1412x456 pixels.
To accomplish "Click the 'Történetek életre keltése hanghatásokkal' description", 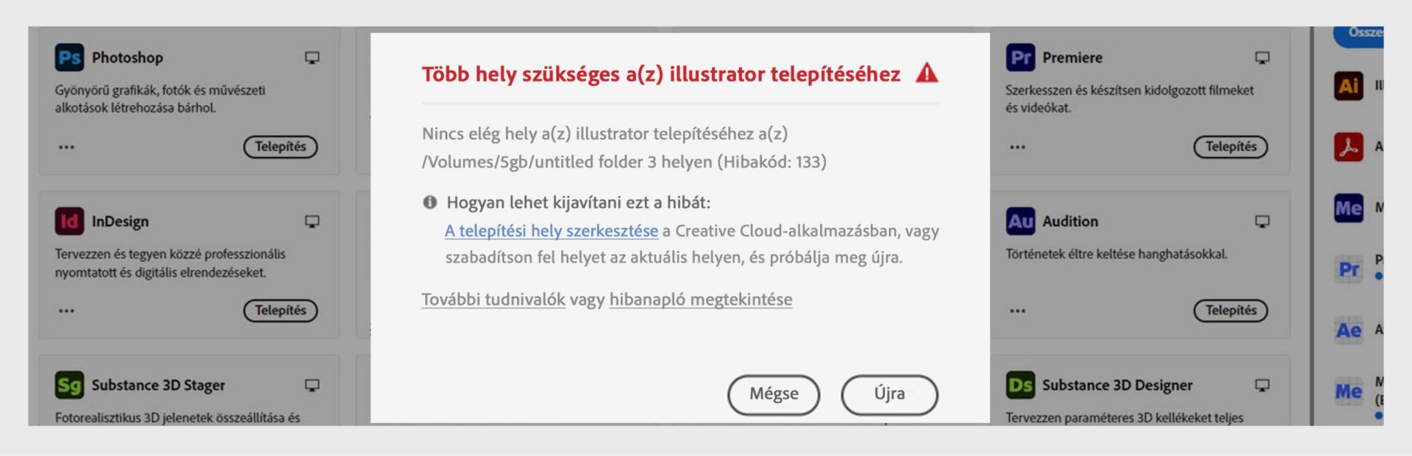I will [1116, 254].
